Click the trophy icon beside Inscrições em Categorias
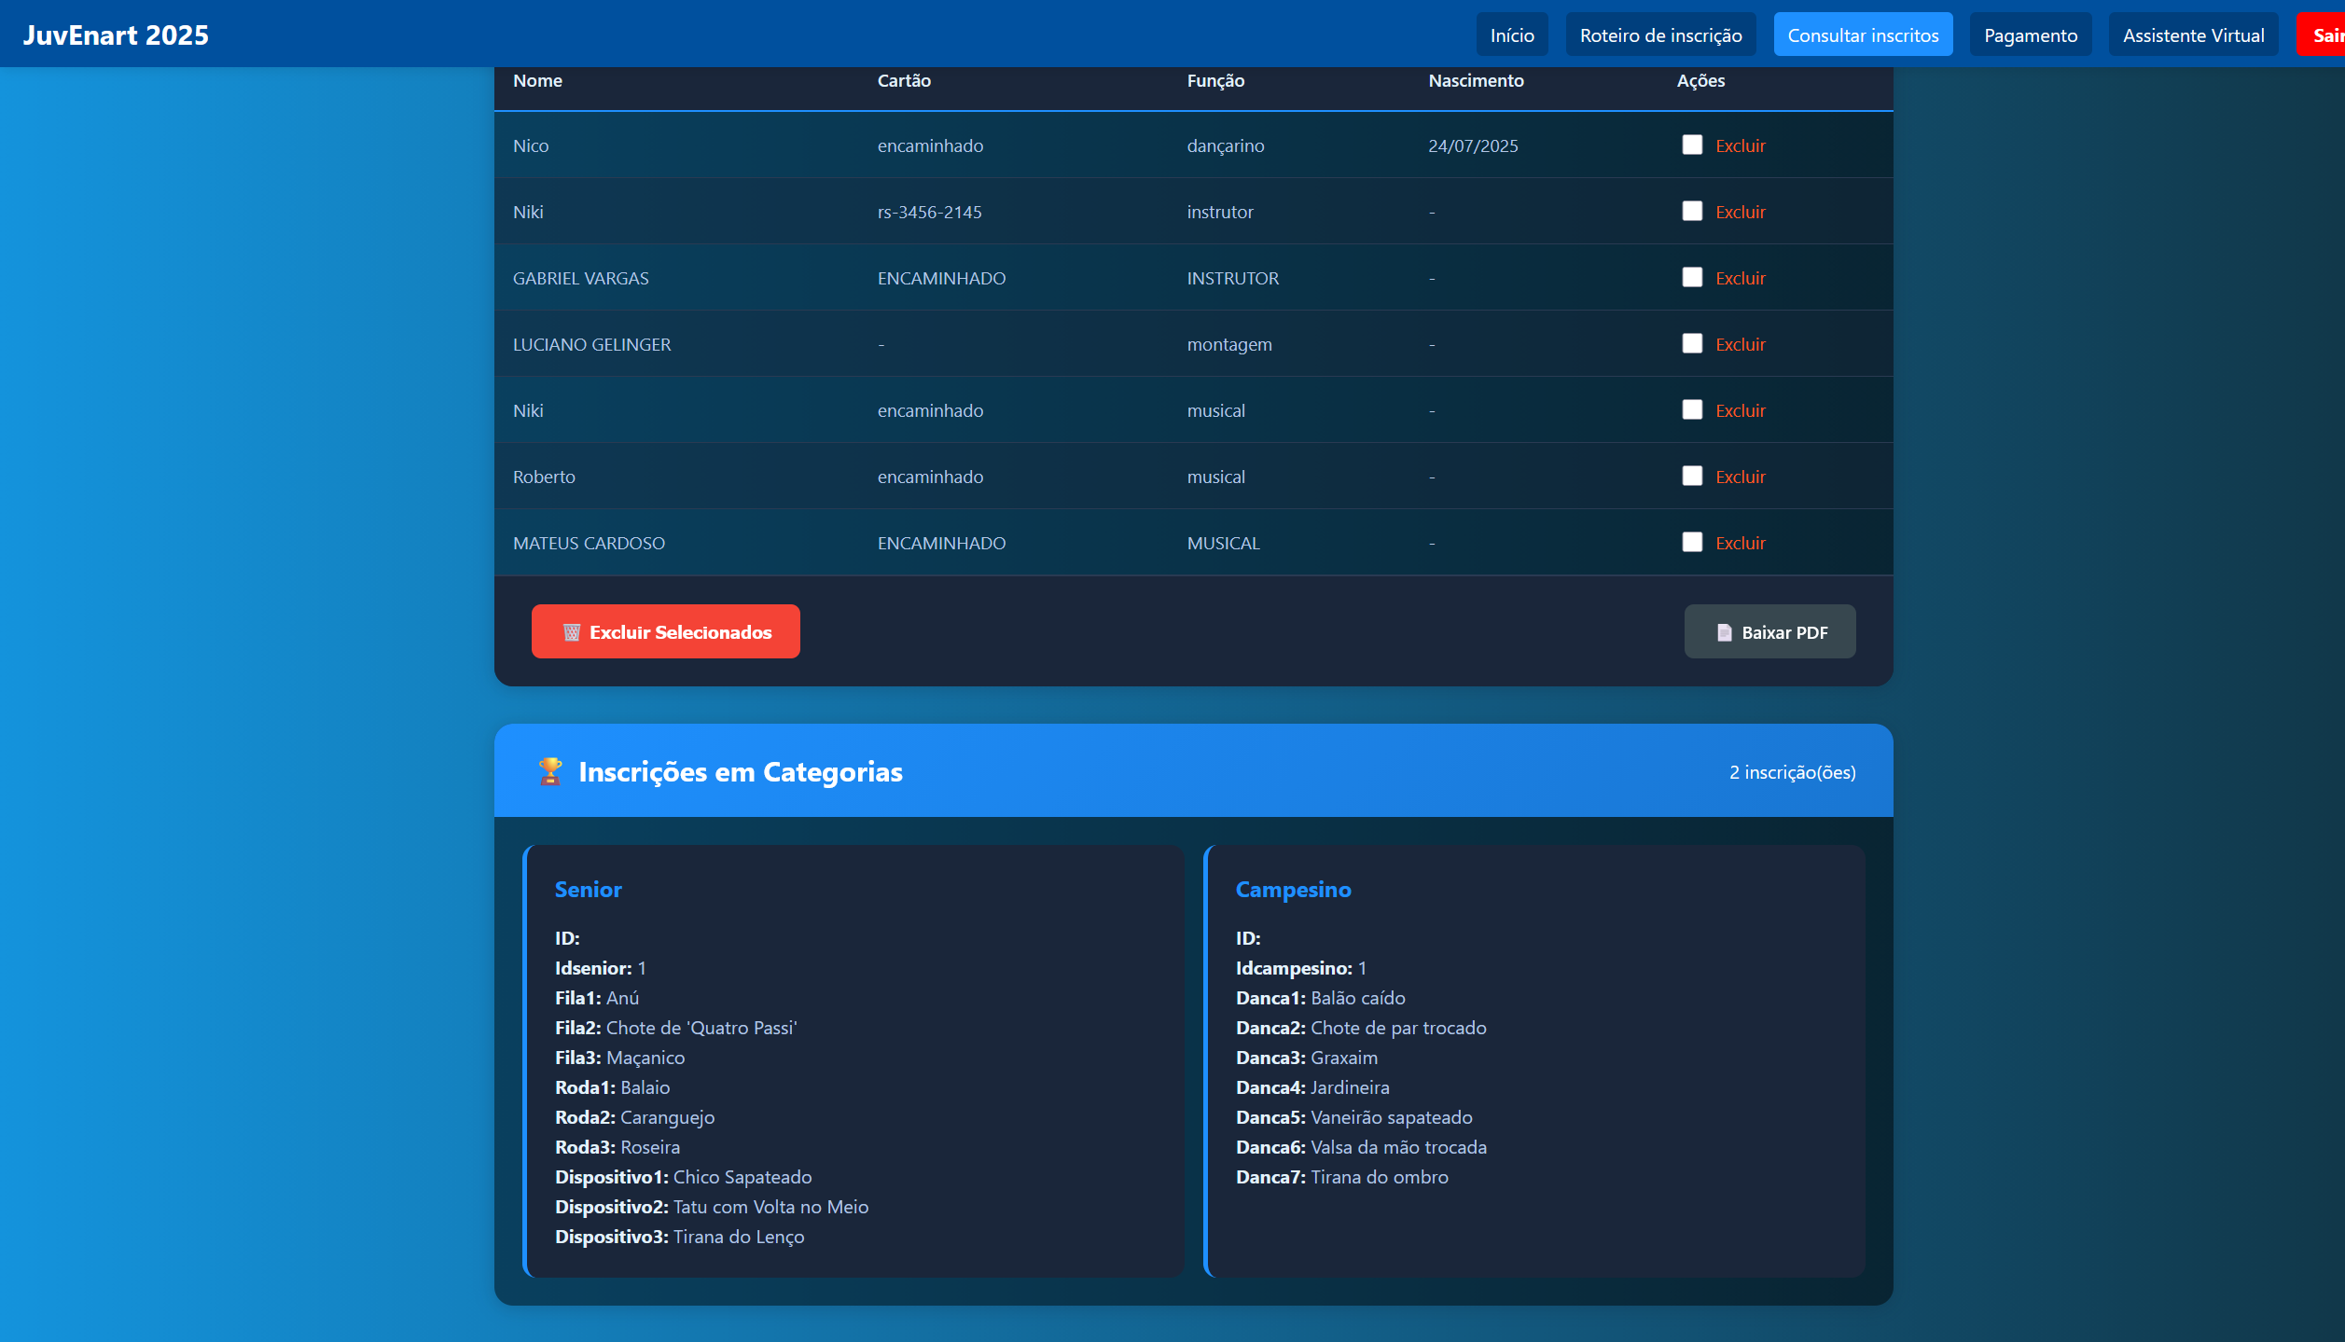This screenshot has width=2345, height=1342. (x=550, y=771)
